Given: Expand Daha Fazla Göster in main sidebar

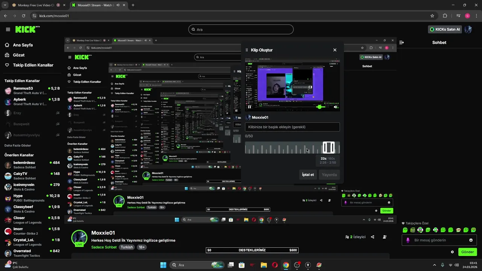Looking at the screenshot, I should click(x=18, y=145).
